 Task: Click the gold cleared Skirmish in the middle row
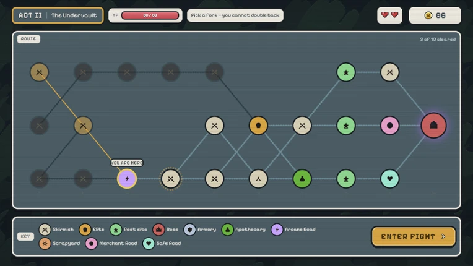[x=83, y=126]
